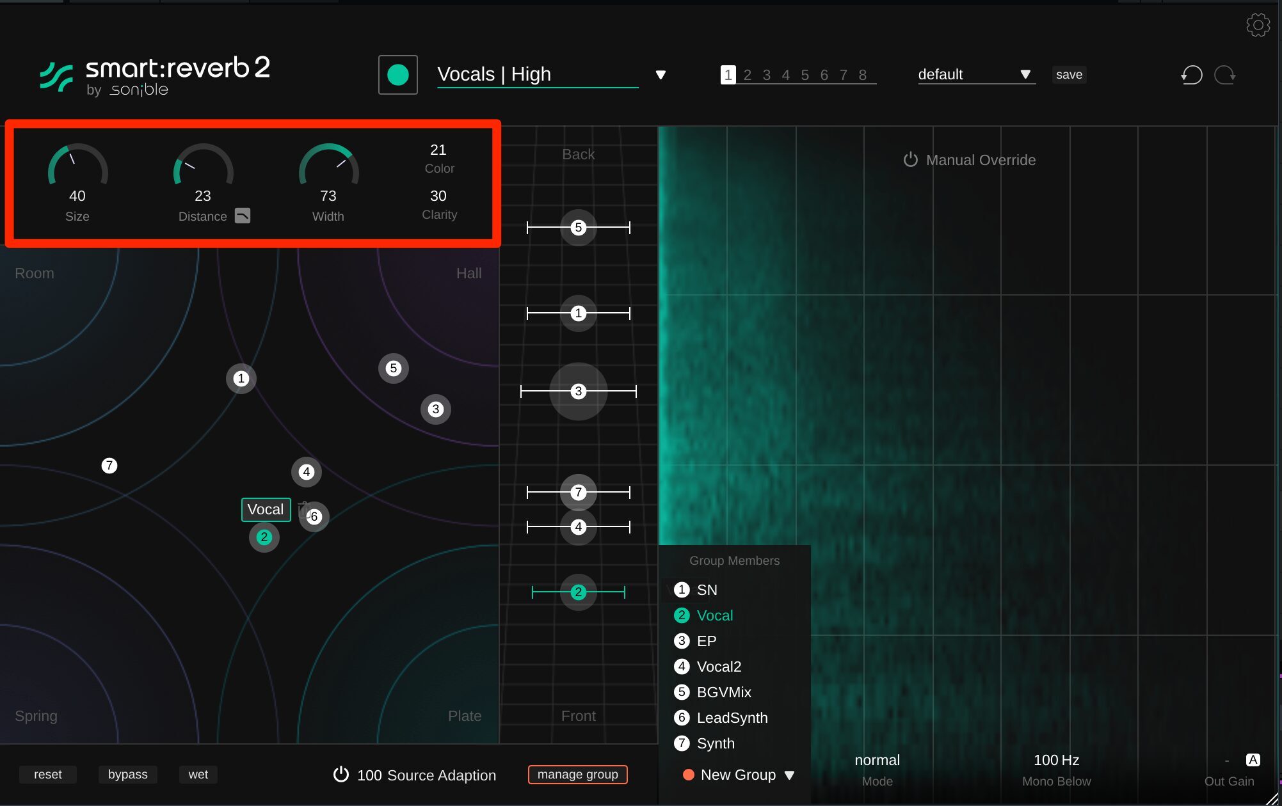Click the Out Gain value field
This screenshot has height=806, width=1282.
coord(1226,760)
